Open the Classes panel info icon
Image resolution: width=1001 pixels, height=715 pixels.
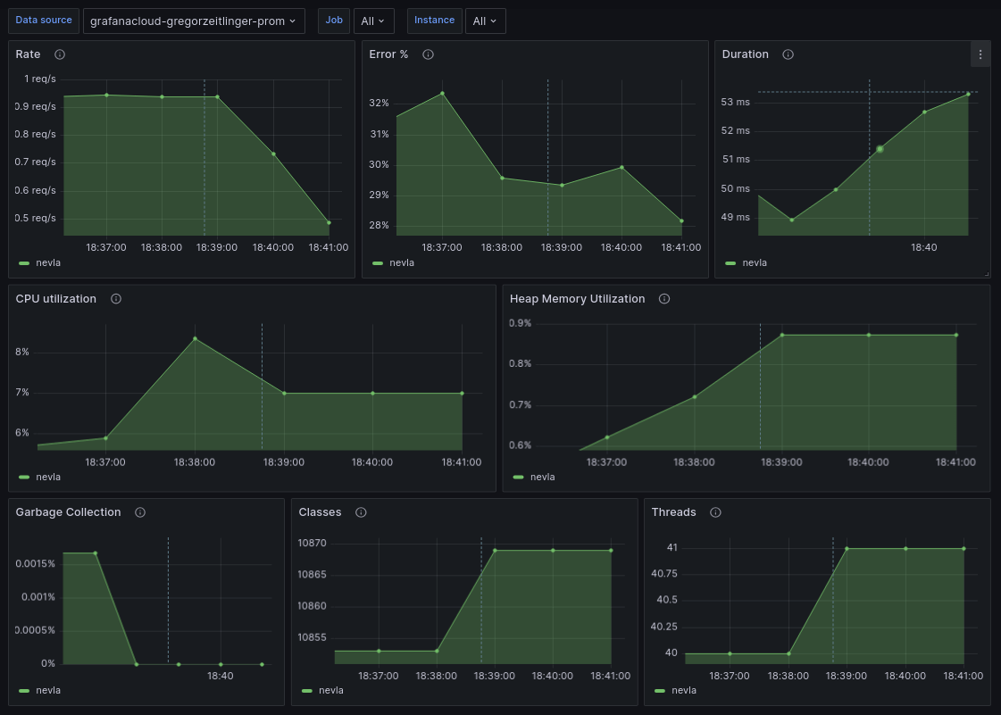click(361, 512)
